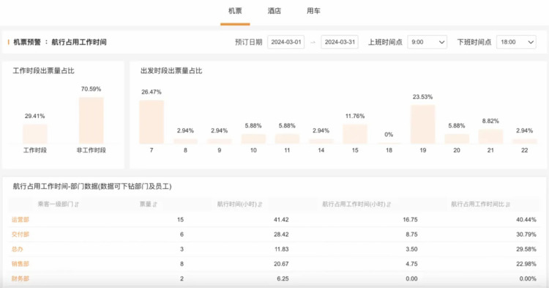The height and width of the screenshot is (288, 549).
Task: Sort by 航行时间(小时) sort icon
Action: [260, 204]
